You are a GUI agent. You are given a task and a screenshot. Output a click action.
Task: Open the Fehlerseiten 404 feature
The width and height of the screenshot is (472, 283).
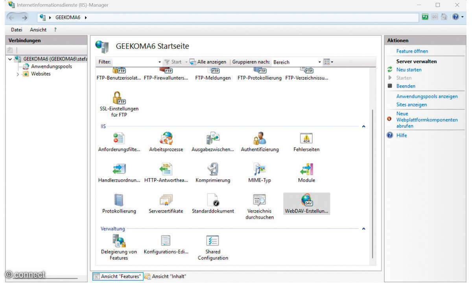coord(306,142)
